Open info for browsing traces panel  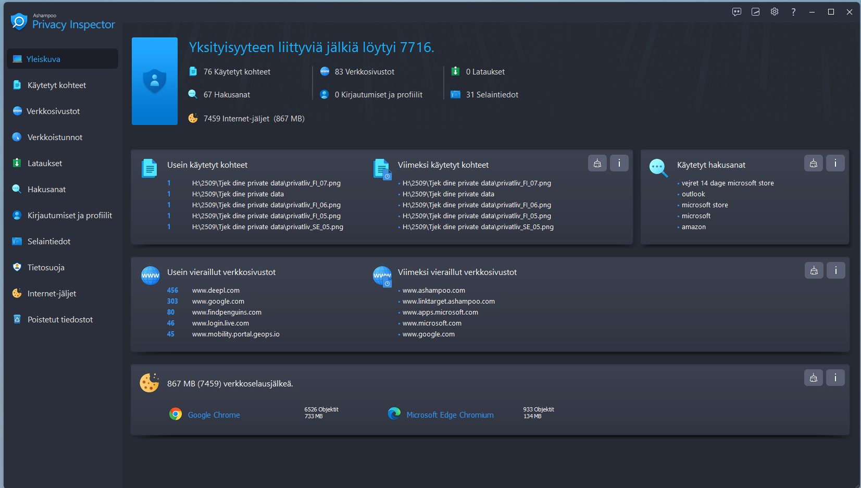[x=835, y=378]
